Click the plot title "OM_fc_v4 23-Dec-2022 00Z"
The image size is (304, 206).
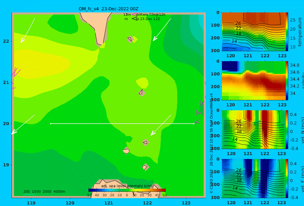click(x=109, y=9)
